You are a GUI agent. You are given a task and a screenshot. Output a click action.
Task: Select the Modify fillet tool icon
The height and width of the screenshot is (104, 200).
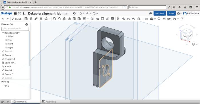tap(118, 19)
